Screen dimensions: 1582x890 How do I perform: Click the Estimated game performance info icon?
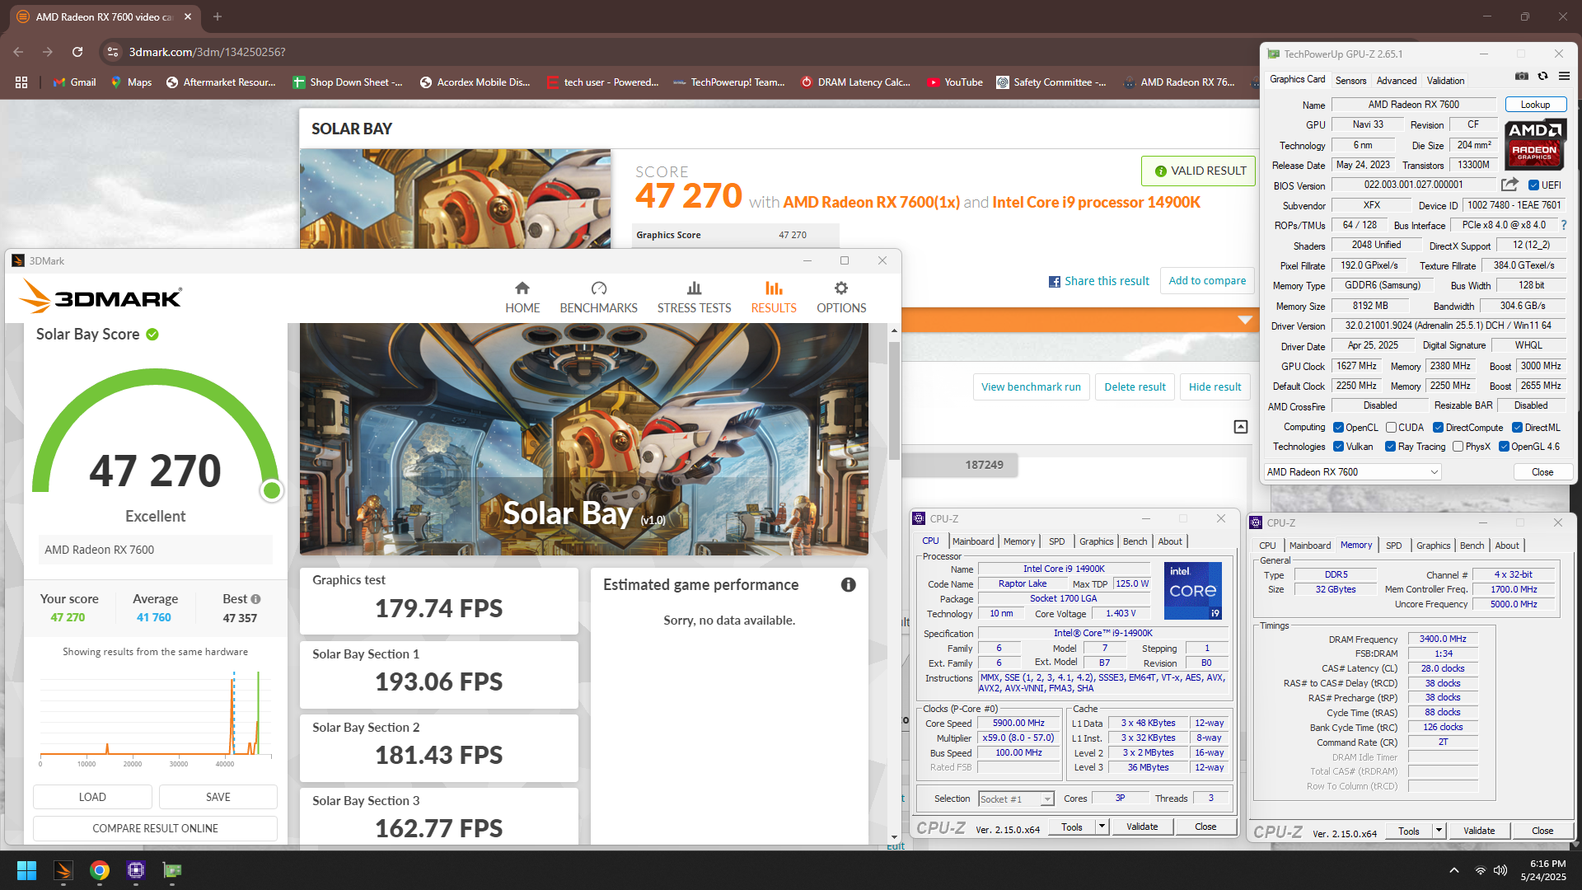(848, 584)
